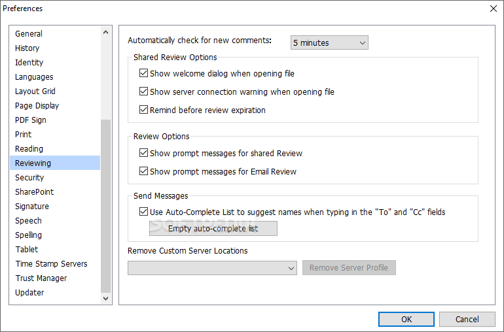Select Trust Manager category
Image resolution: width=504 pixels, height=332 pixels.
(x=54, y=278)
